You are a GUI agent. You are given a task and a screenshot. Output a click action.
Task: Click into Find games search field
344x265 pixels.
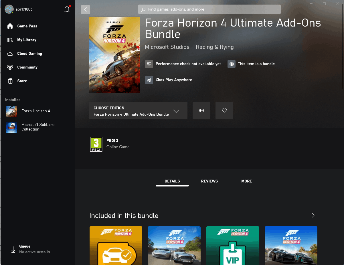(209, 9)
